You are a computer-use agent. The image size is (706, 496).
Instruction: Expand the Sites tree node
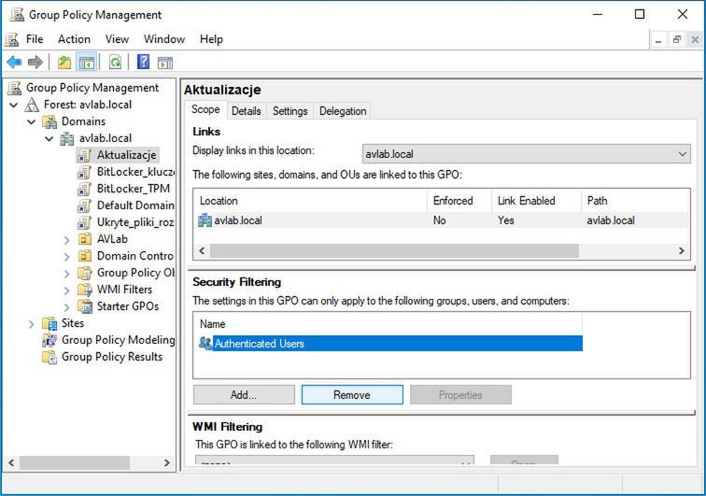point(31,323)
